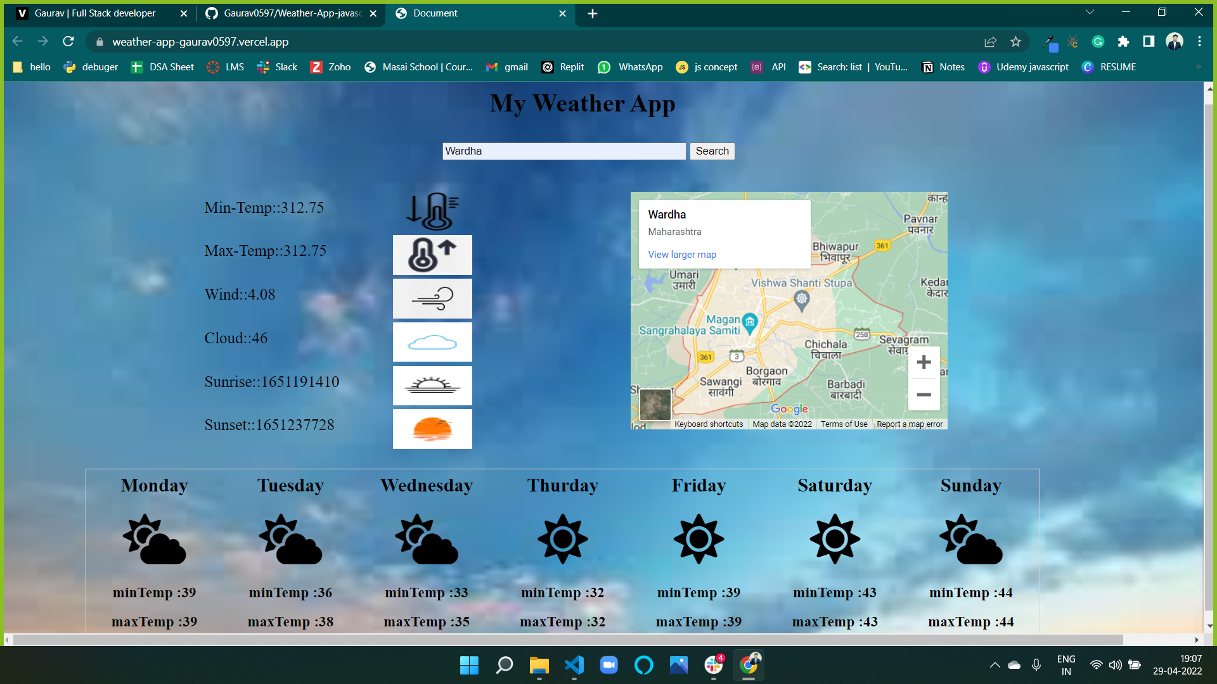This screenshot has width=1217, height=684.
Task: Click Friday's sunny weather icon
Action: (x=698, y=539)
